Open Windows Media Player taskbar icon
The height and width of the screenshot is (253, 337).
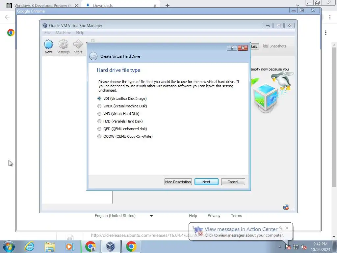69,246
